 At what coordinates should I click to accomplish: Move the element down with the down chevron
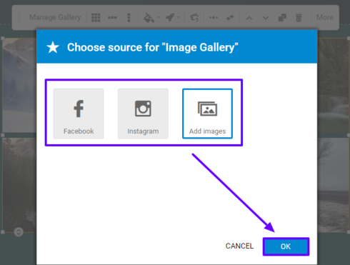(266, 18)
